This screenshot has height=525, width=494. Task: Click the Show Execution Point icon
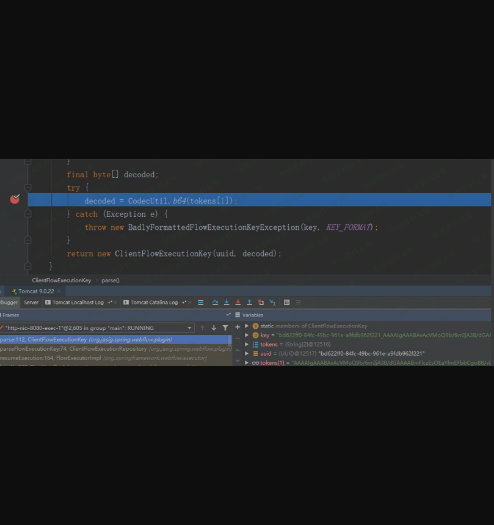[x=200, y=303]
